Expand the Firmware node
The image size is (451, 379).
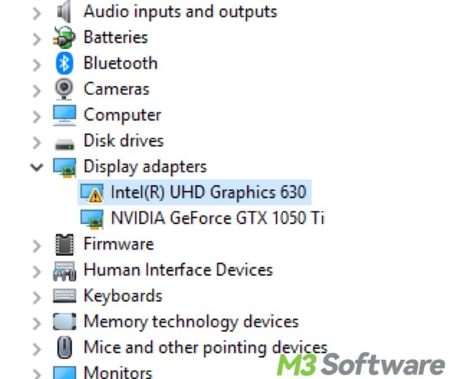pos(37,246)
